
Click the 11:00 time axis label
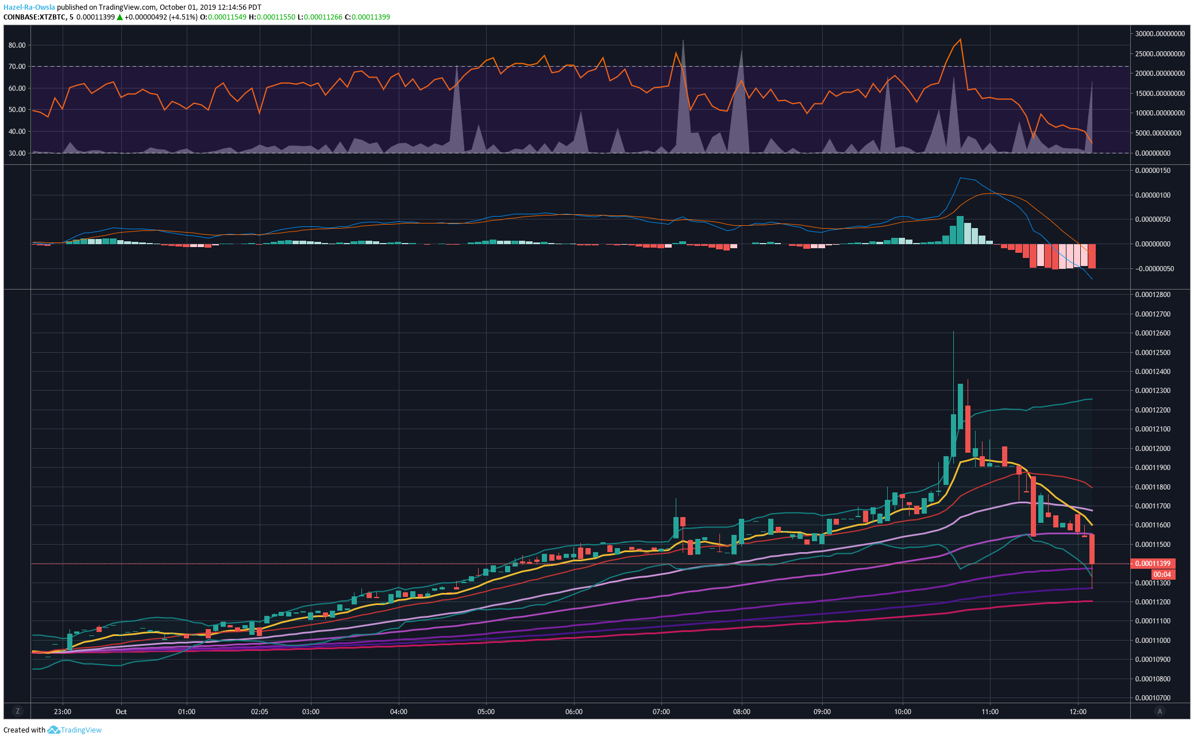(x=990, y=712)
